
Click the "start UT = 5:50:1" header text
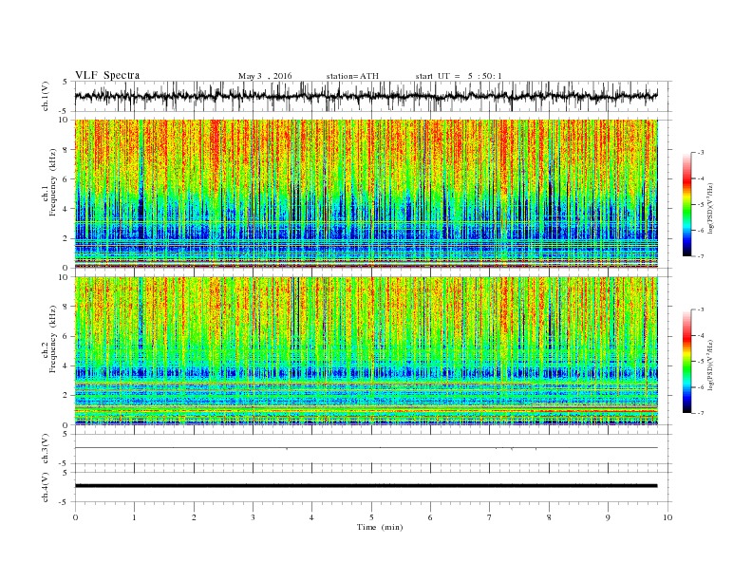tap(459, 76)
